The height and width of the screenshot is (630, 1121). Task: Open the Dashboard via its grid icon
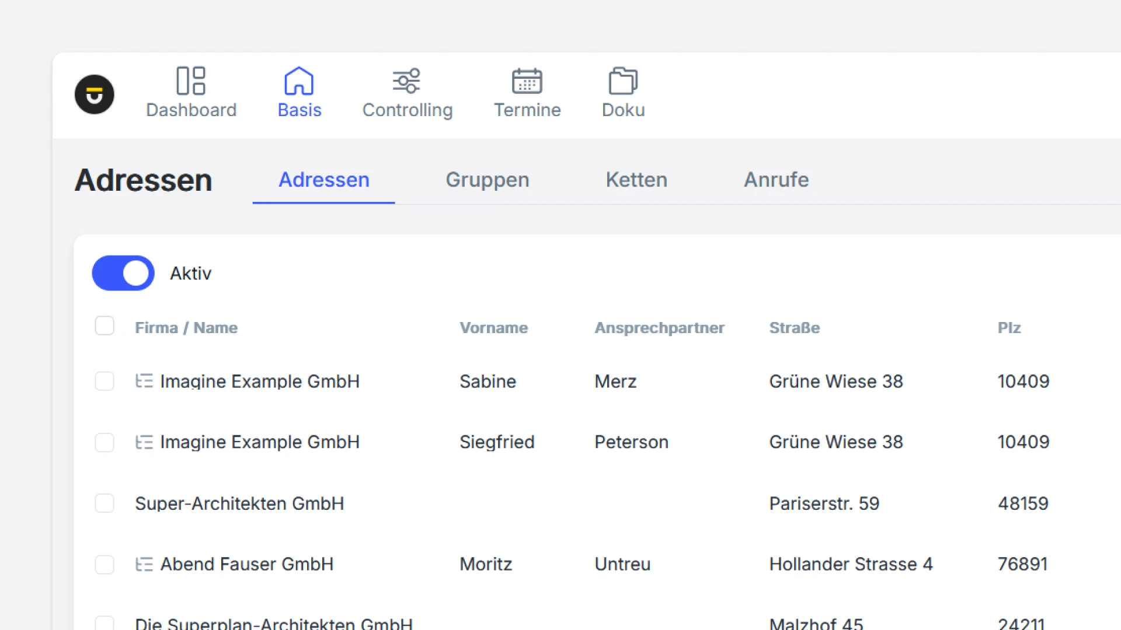(191, 80)
